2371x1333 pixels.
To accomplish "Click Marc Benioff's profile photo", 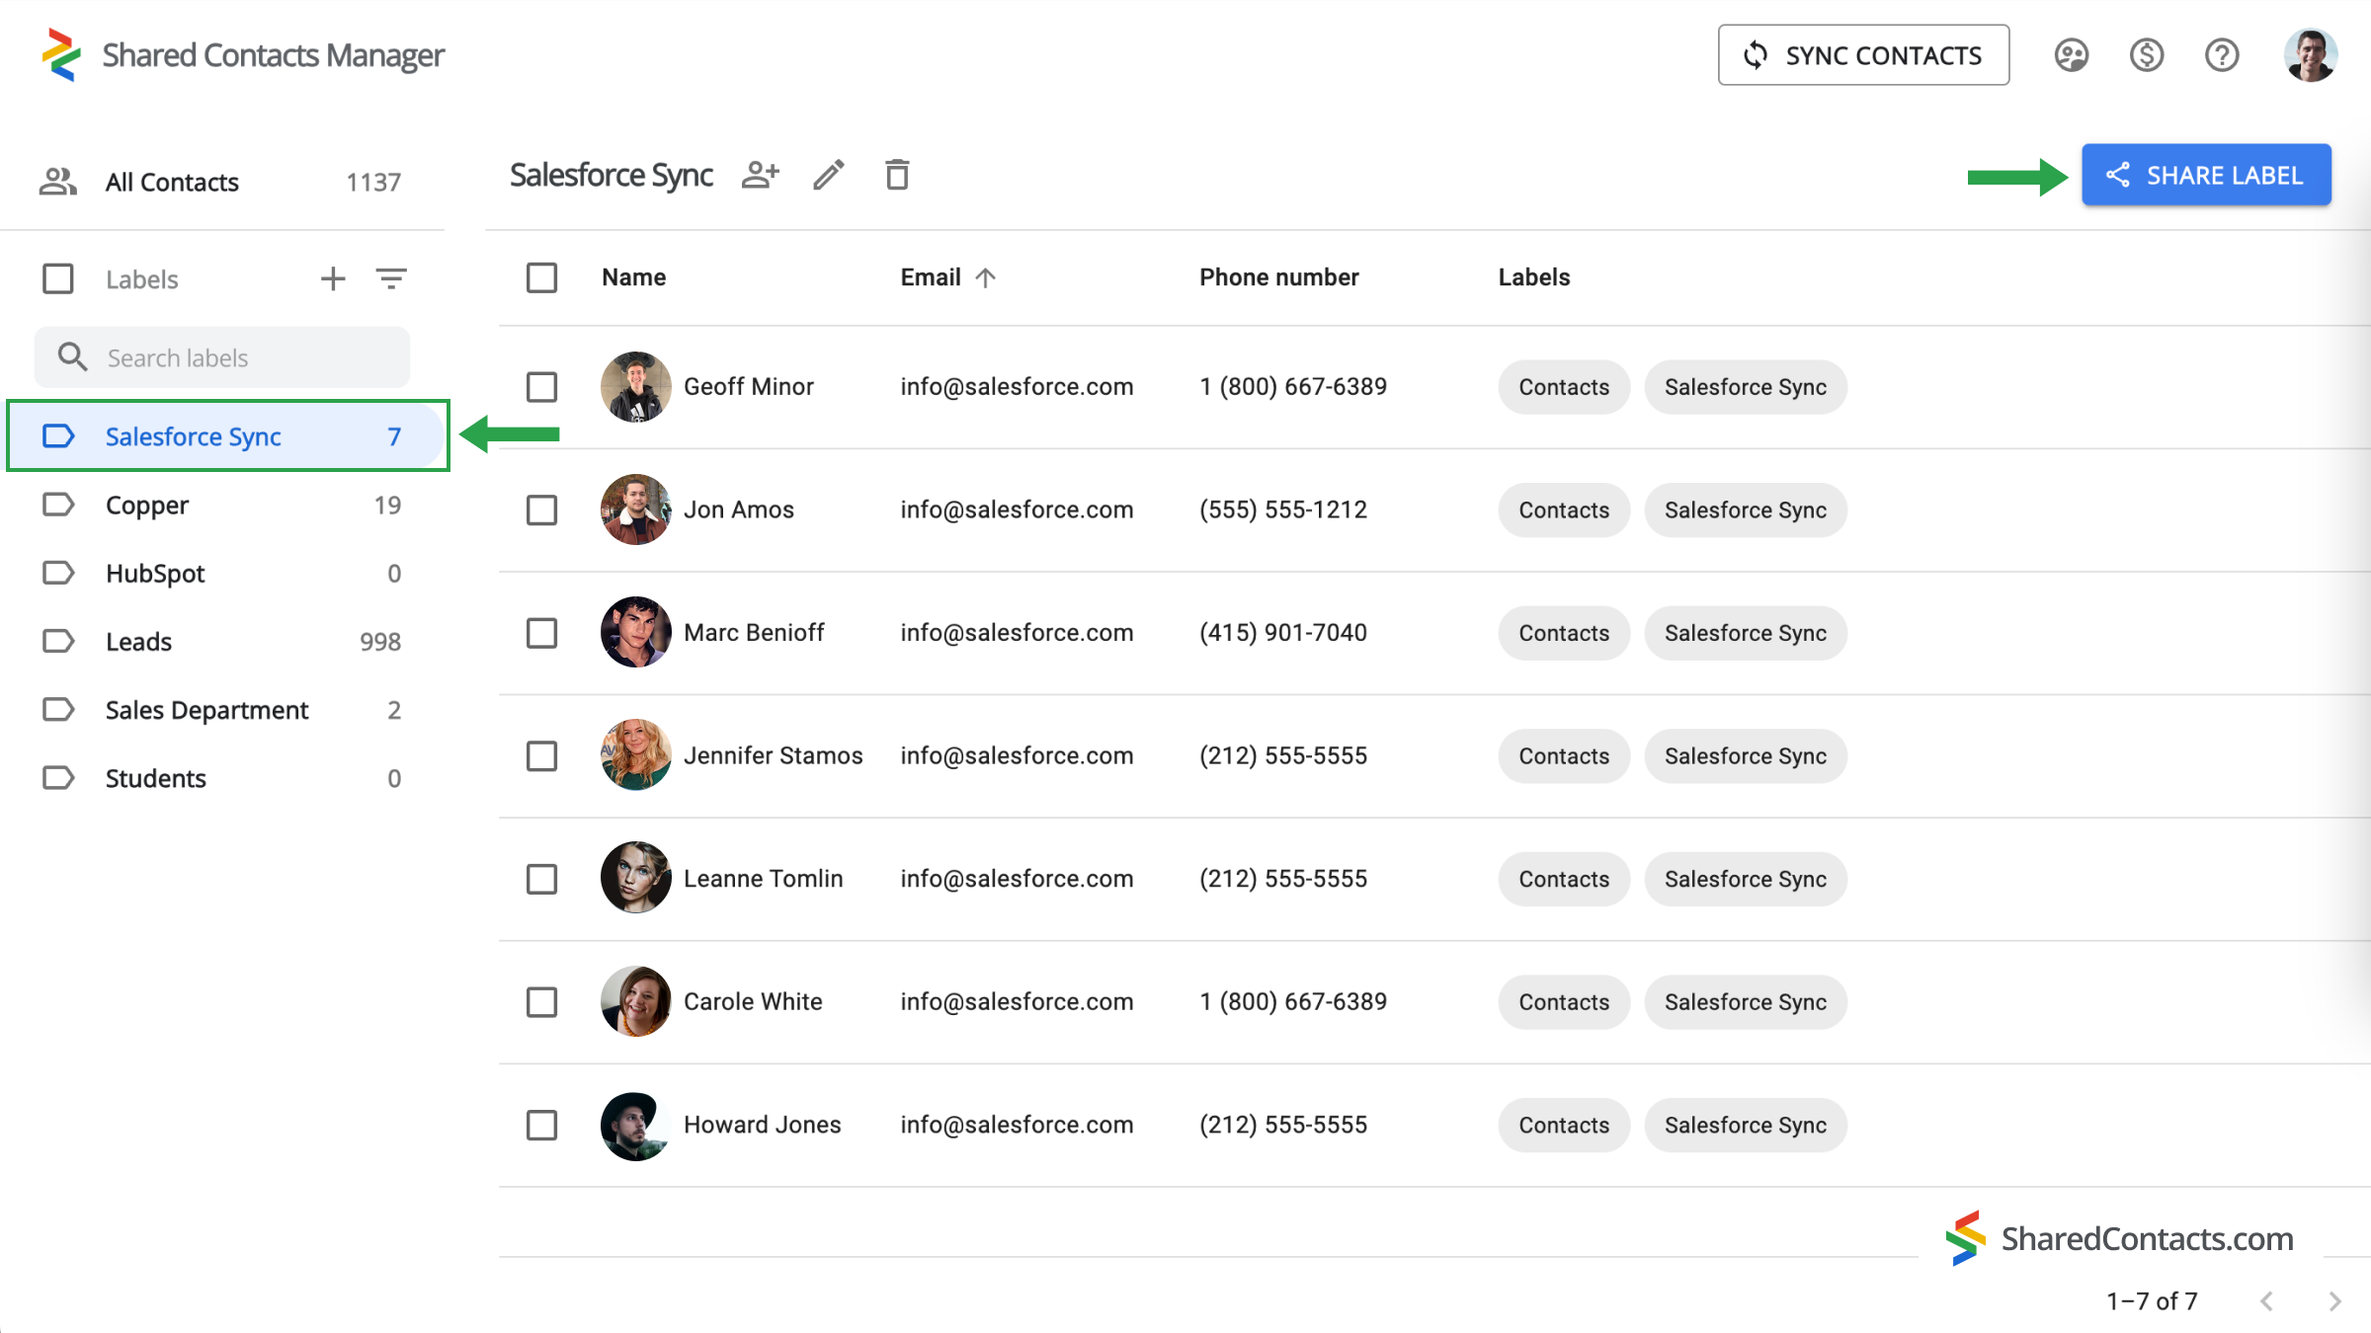I will pos(635,632).
